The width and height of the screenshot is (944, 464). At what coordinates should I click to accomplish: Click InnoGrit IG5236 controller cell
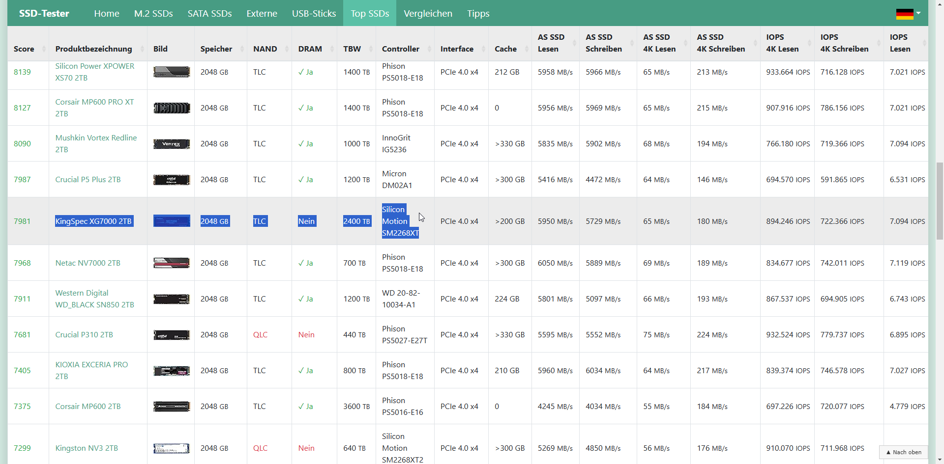396,144
